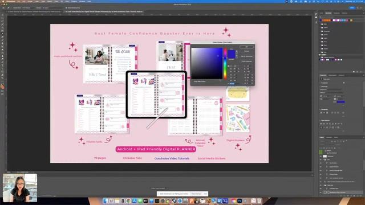Create a new layer icon
Screen dimensions: 365x205
coord(358,196)
